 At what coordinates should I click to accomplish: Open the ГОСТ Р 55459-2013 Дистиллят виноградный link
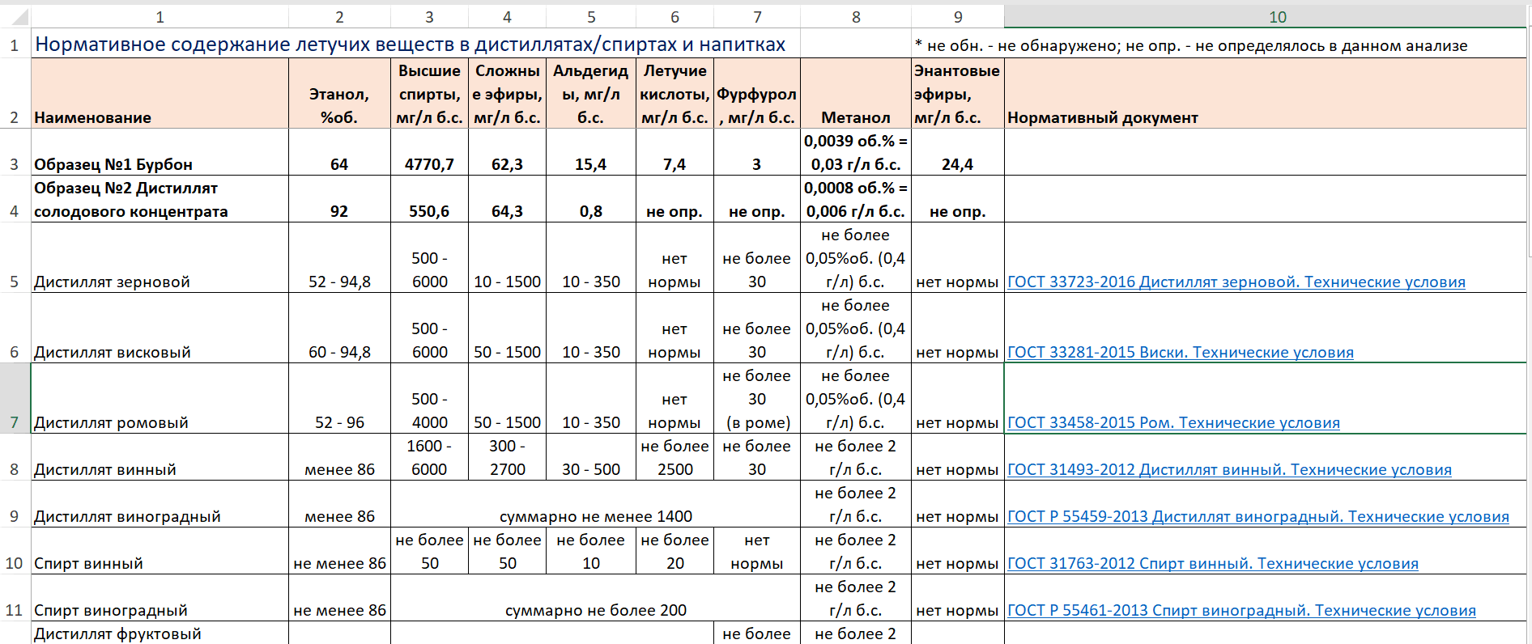pyautogui.click(x=1258, y=517)
